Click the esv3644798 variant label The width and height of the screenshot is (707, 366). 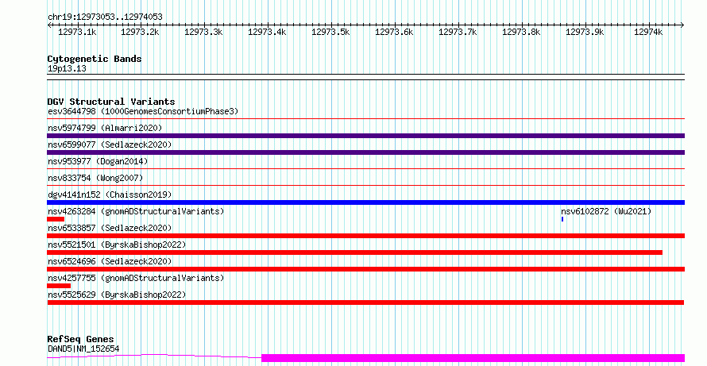coord(143,111)
